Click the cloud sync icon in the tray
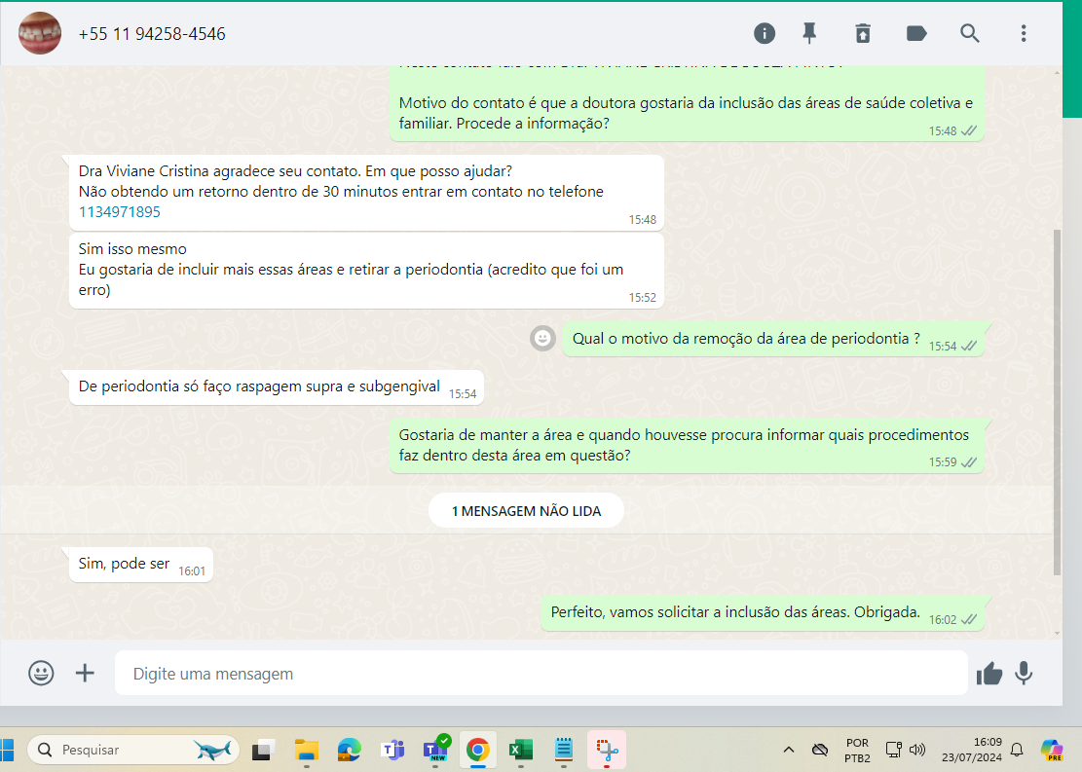 click(x=820, y=750)
